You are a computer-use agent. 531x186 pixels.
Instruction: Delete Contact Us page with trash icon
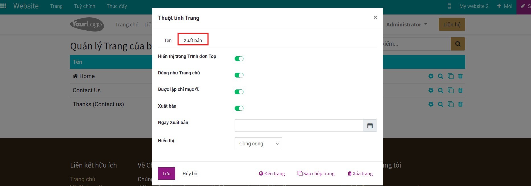pos(460,90)
